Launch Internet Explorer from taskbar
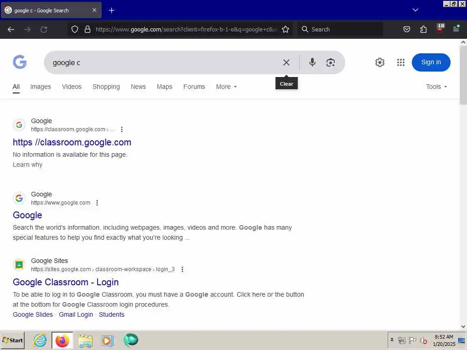Viewport: 467px width, 350px height. click(x=40, y=340)
